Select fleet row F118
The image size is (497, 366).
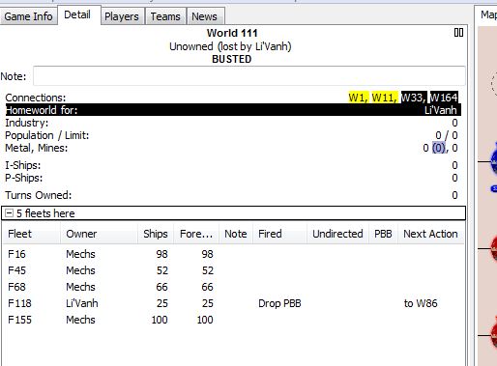click(x=233, y=303)
